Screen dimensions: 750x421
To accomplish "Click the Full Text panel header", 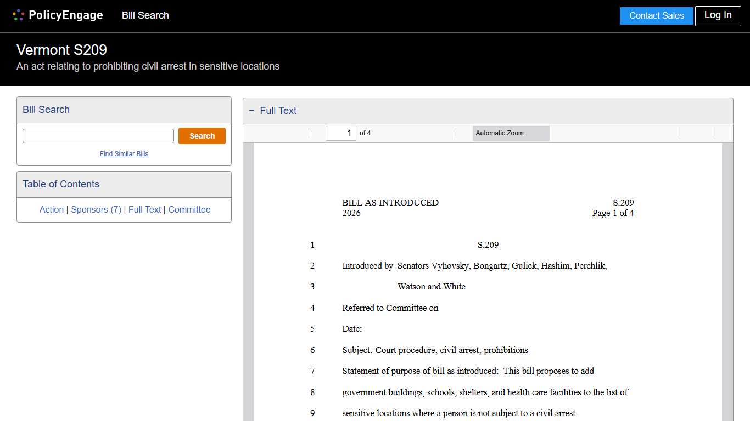I will coord(278,111).
